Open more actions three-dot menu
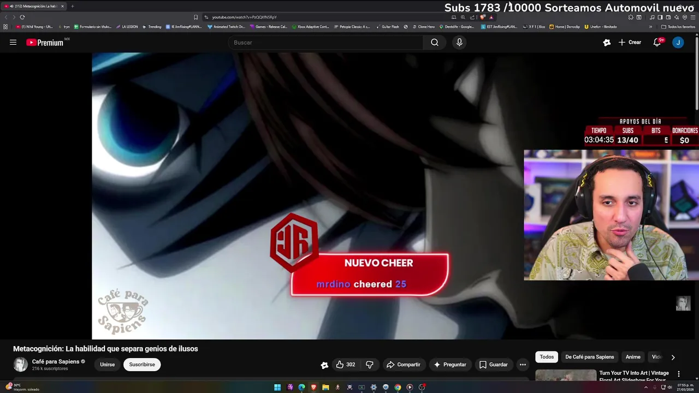Screen dimensions: 699x393 (x=523, y=365)
